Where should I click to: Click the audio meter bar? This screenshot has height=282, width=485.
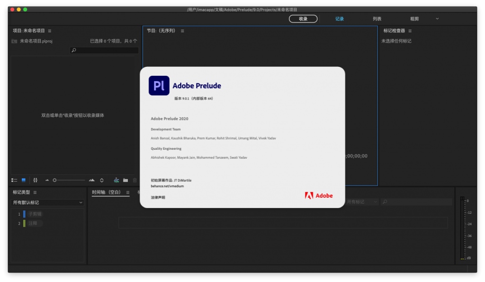tap(462, 228)
